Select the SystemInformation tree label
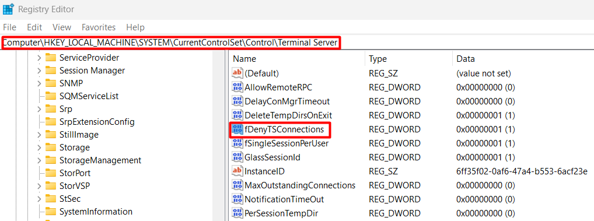594x221 pixels. click(96, 212)
